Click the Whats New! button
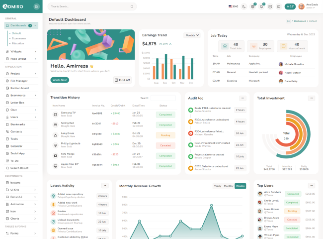The width and height of the screenshot is (323, 239). pos(60,80)
